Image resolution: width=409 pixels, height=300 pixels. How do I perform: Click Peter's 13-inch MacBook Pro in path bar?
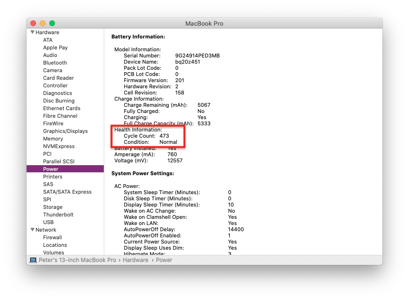click(77, 260)
